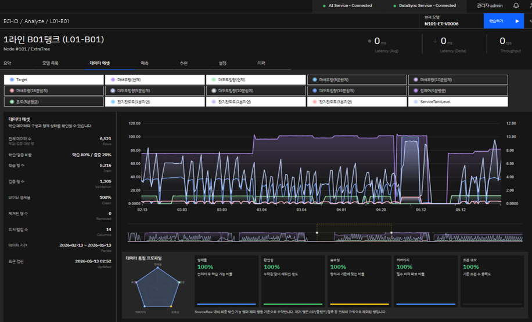Go to ECHO in the breadcrumb
This screenshot has height=322, width=532.
point(11,21)
